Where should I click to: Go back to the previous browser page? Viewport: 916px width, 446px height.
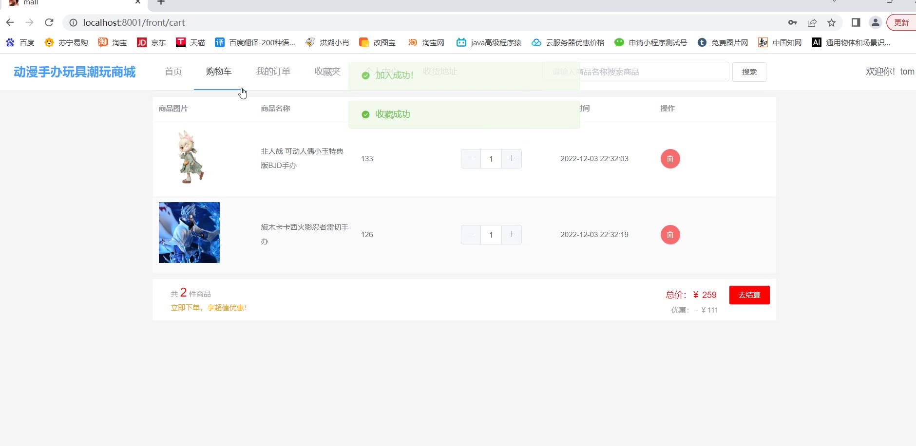click(x=10, y=22)
